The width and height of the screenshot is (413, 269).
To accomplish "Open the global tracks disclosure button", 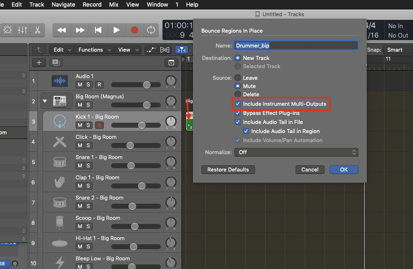I will coord(171,63).
